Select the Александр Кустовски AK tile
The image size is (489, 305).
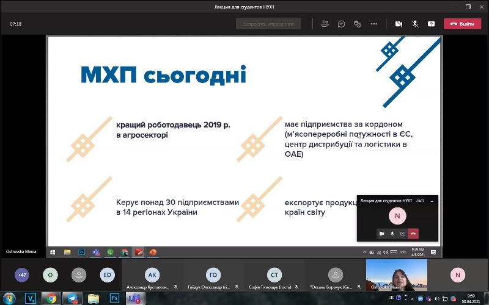tap(152, 276)
